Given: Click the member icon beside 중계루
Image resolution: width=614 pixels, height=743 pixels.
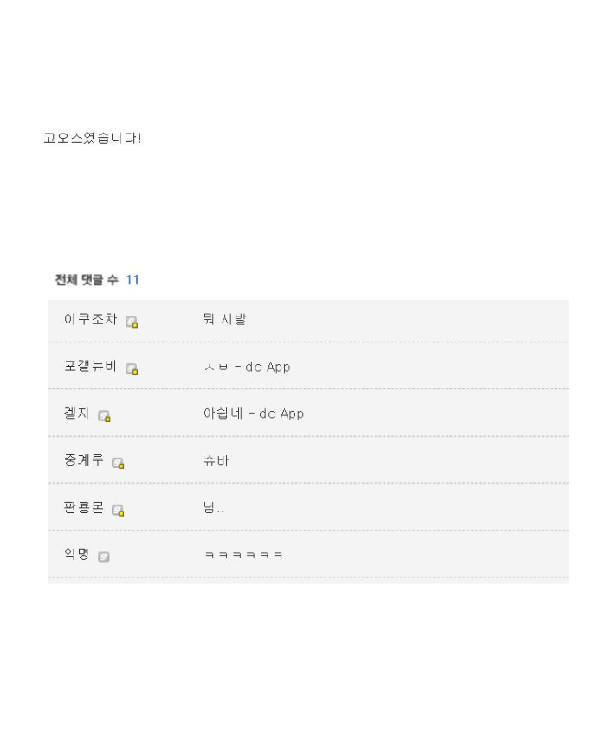Looking at the screenshot, I should (x=118, y=463).
